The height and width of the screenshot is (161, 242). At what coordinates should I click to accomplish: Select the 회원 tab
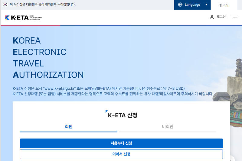[x=69, y=127]
